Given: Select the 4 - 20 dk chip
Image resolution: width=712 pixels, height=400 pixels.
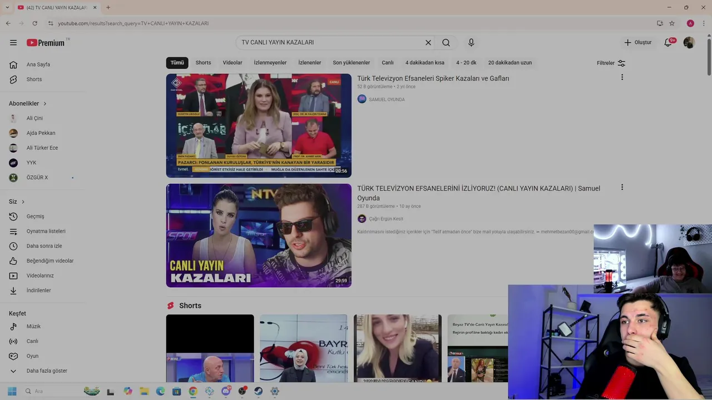Looking at the screenshot, I should coord(466,63).
